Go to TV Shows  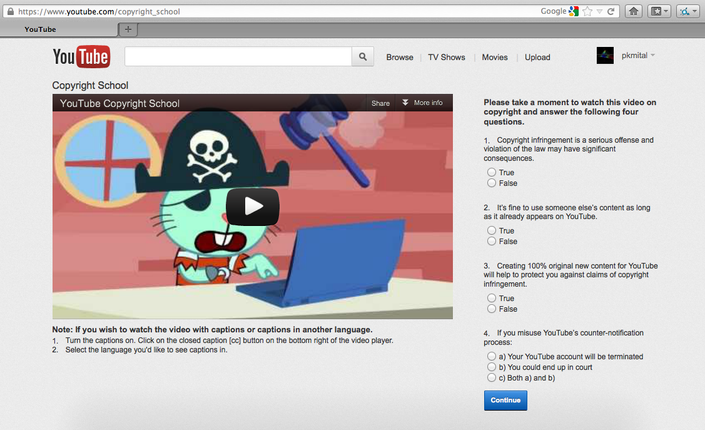point(447,58)
